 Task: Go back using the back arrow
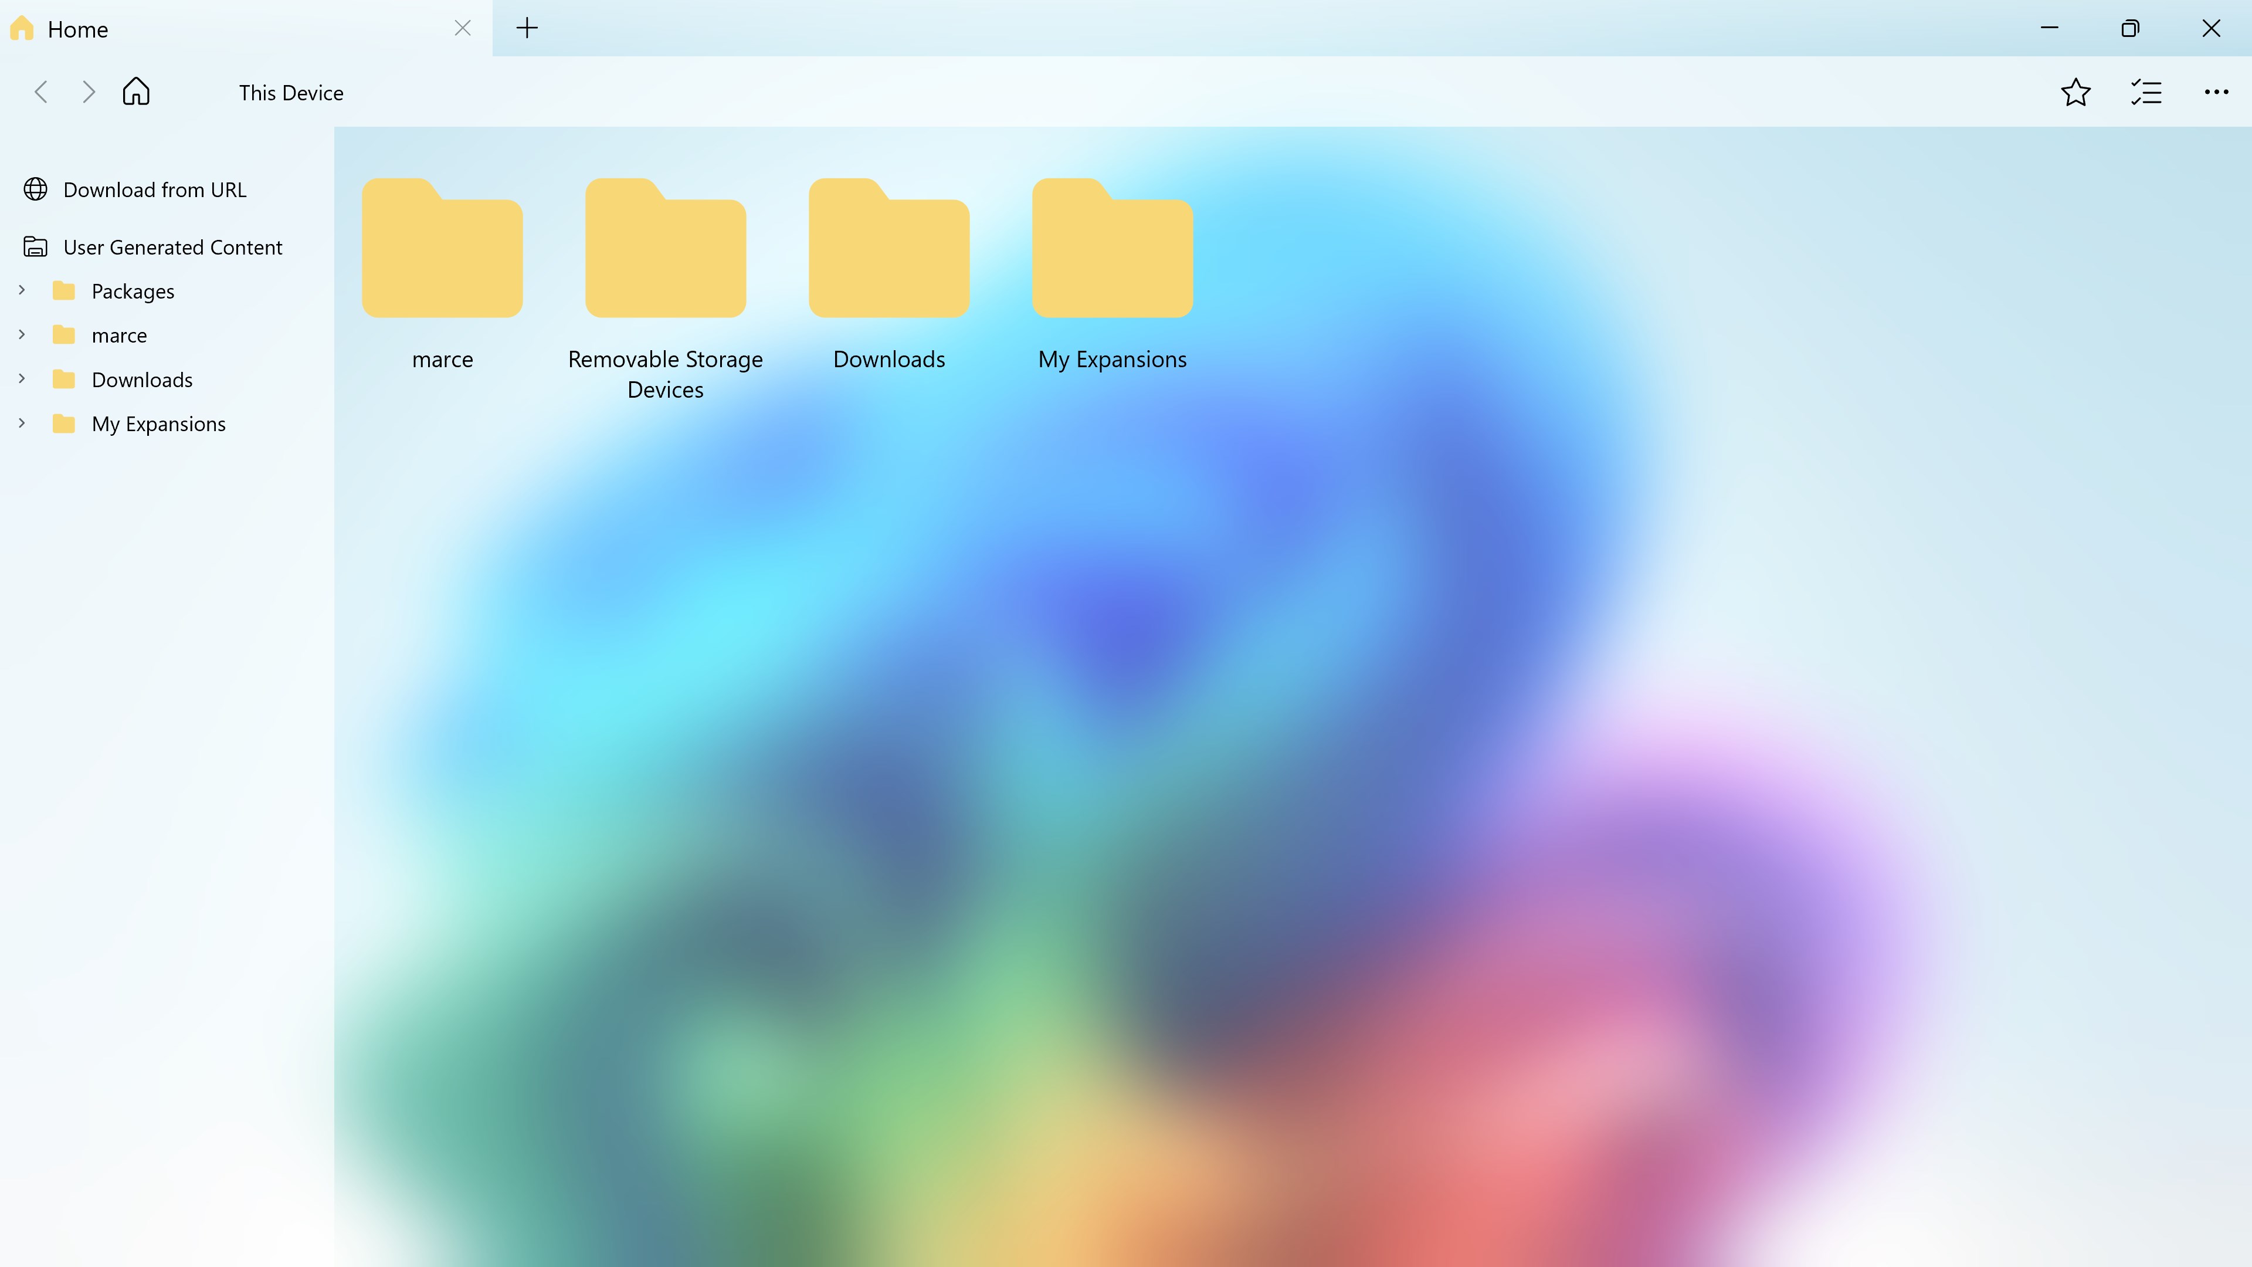[x=41, y=92]
